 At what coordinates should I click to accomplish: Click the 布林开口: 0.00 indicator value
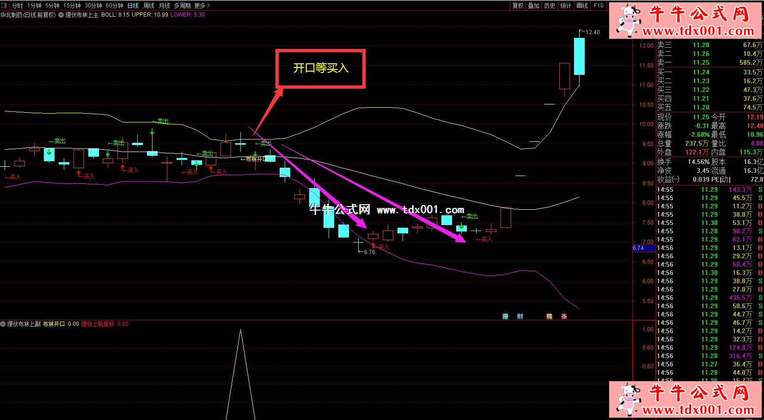click(x=61, y=324)
